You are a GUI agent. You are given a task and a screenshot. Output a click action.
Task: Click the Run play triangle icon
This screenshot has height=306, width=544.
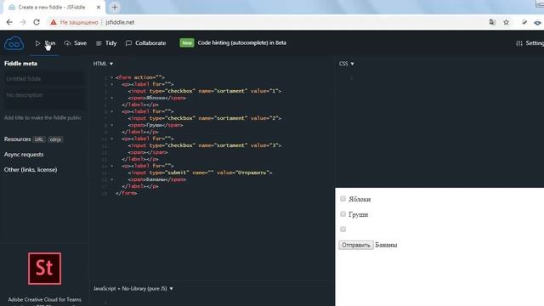coord(37,43)
